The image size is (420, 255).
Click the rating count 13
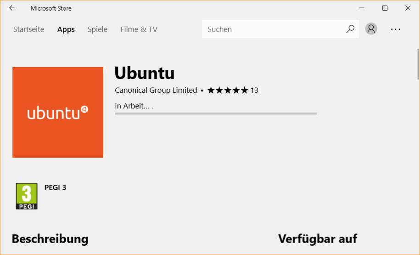click(254, 91)
